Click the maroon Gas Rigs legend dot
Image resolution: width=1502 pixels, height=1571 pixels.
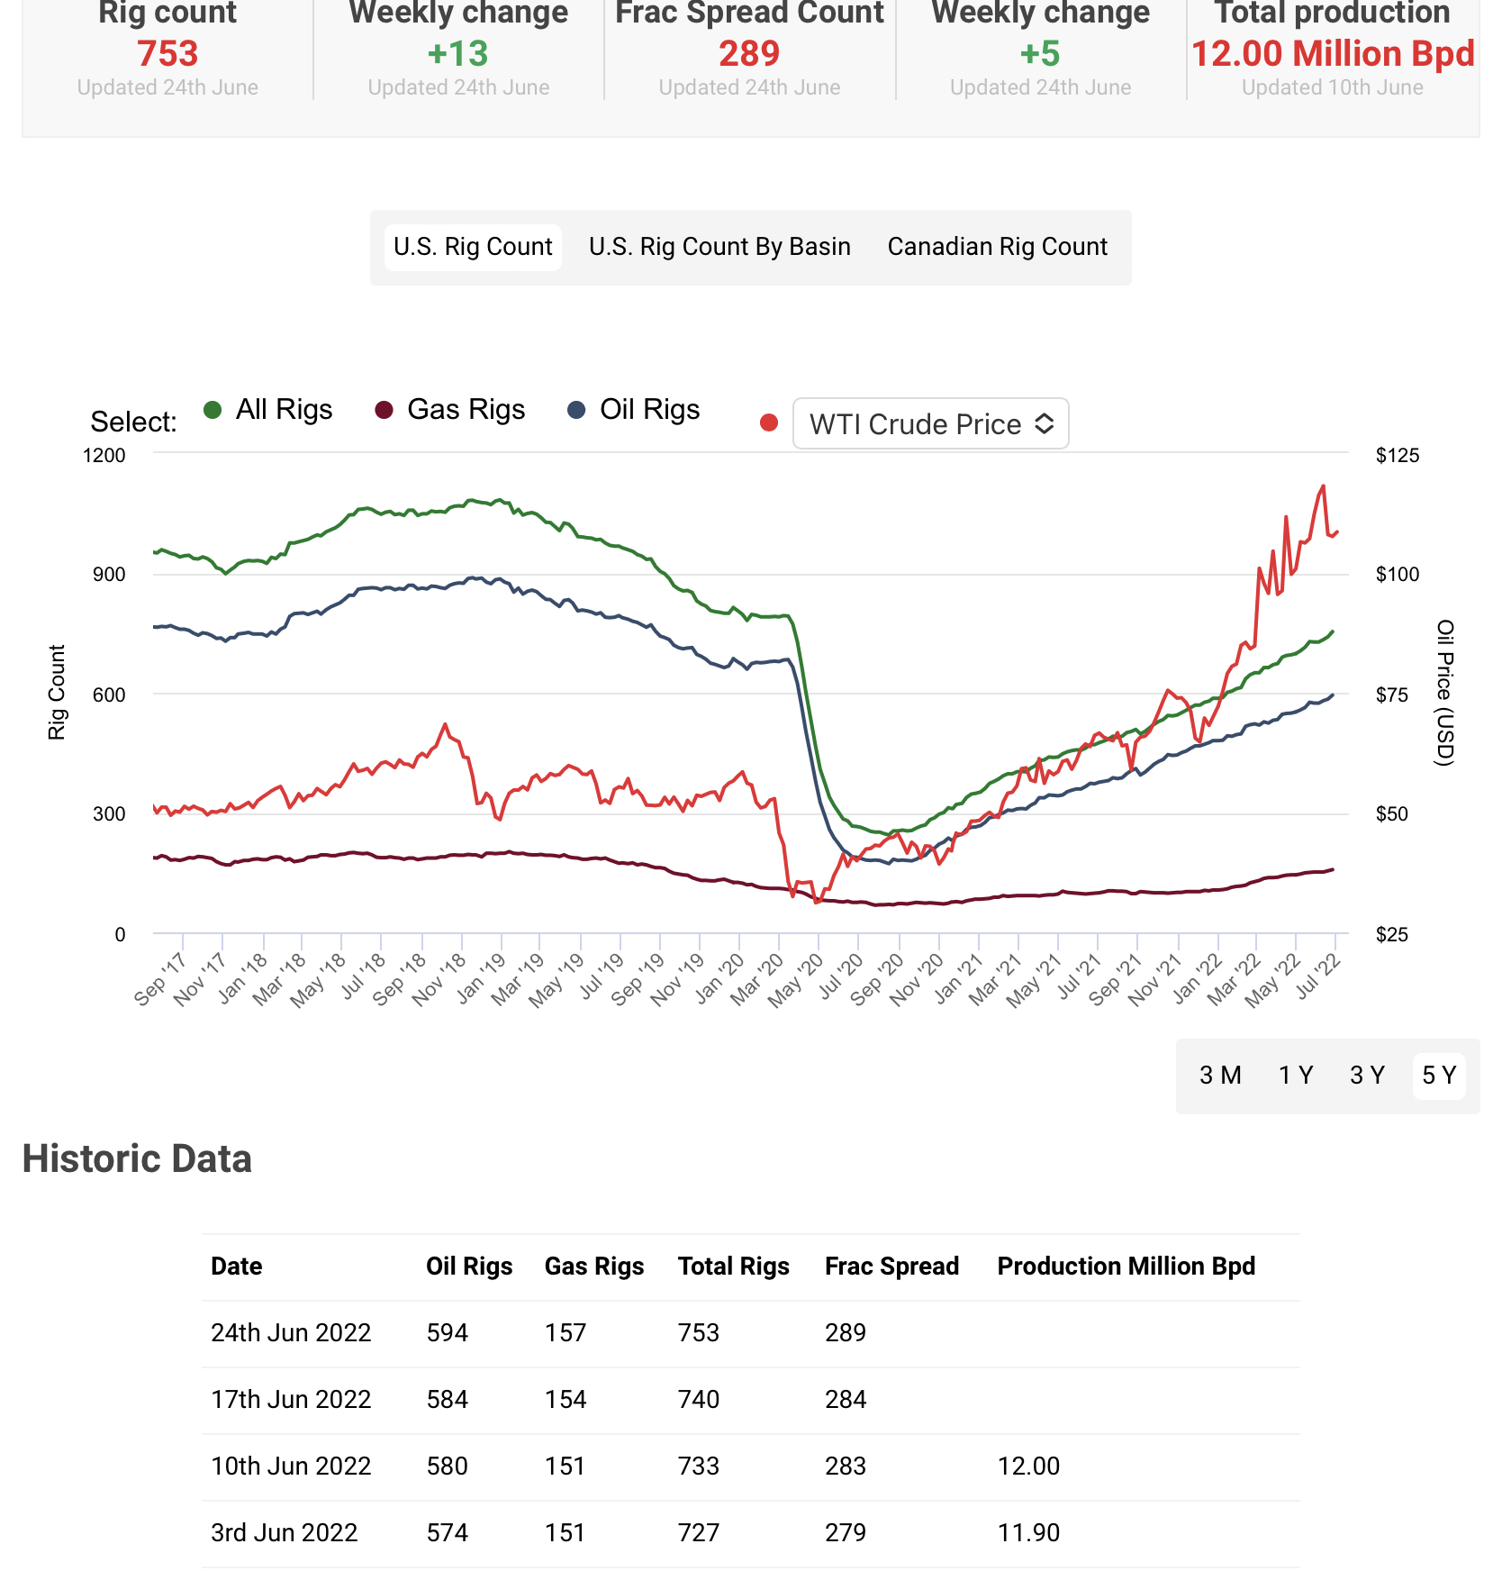[385, 410]
